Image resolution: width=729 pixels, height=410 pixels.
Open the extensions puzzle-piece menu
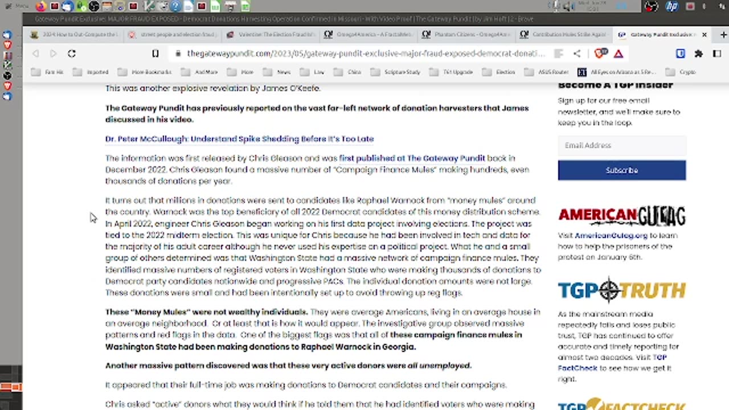pyautogui.click(x=699, y=54)
